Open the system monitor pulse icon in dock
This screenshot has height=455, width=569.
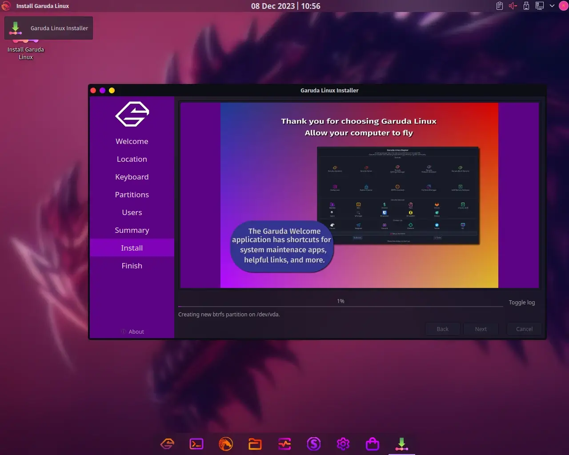pyautogui.click(x=284, y=443)
